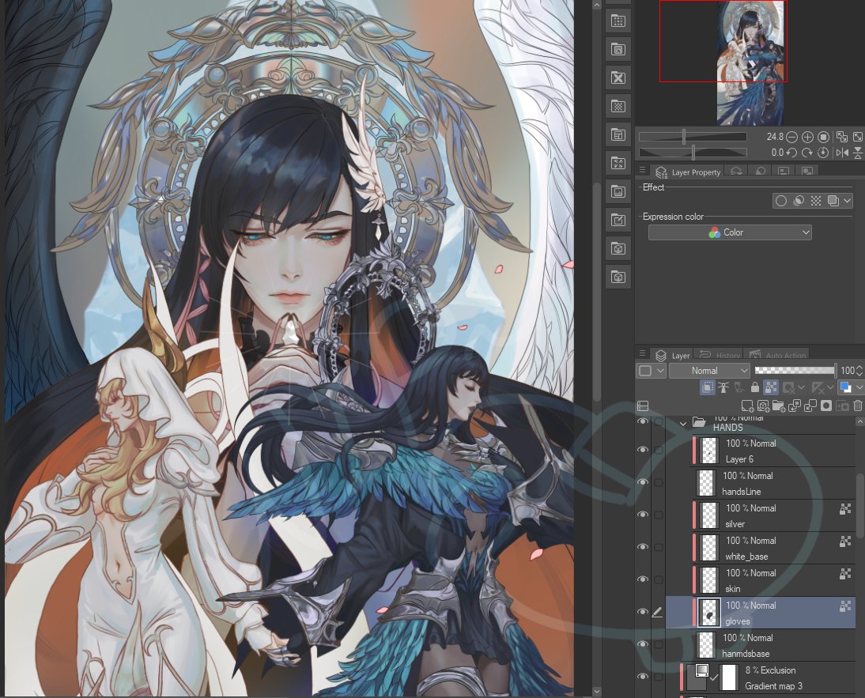Image resolution: width=865 pixels, height=698 pixels.
Task: Open the effect line material folder icon
Action: click(x=618, y=163)
